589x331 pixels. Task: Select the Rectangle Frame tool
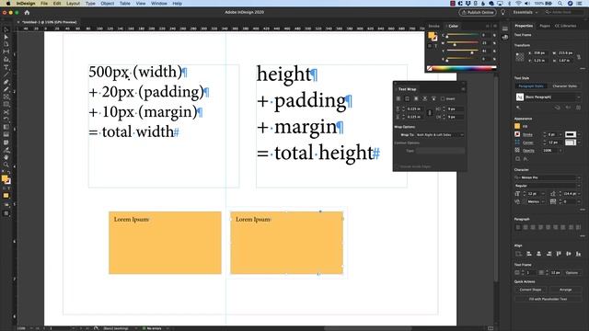point(6,97)
